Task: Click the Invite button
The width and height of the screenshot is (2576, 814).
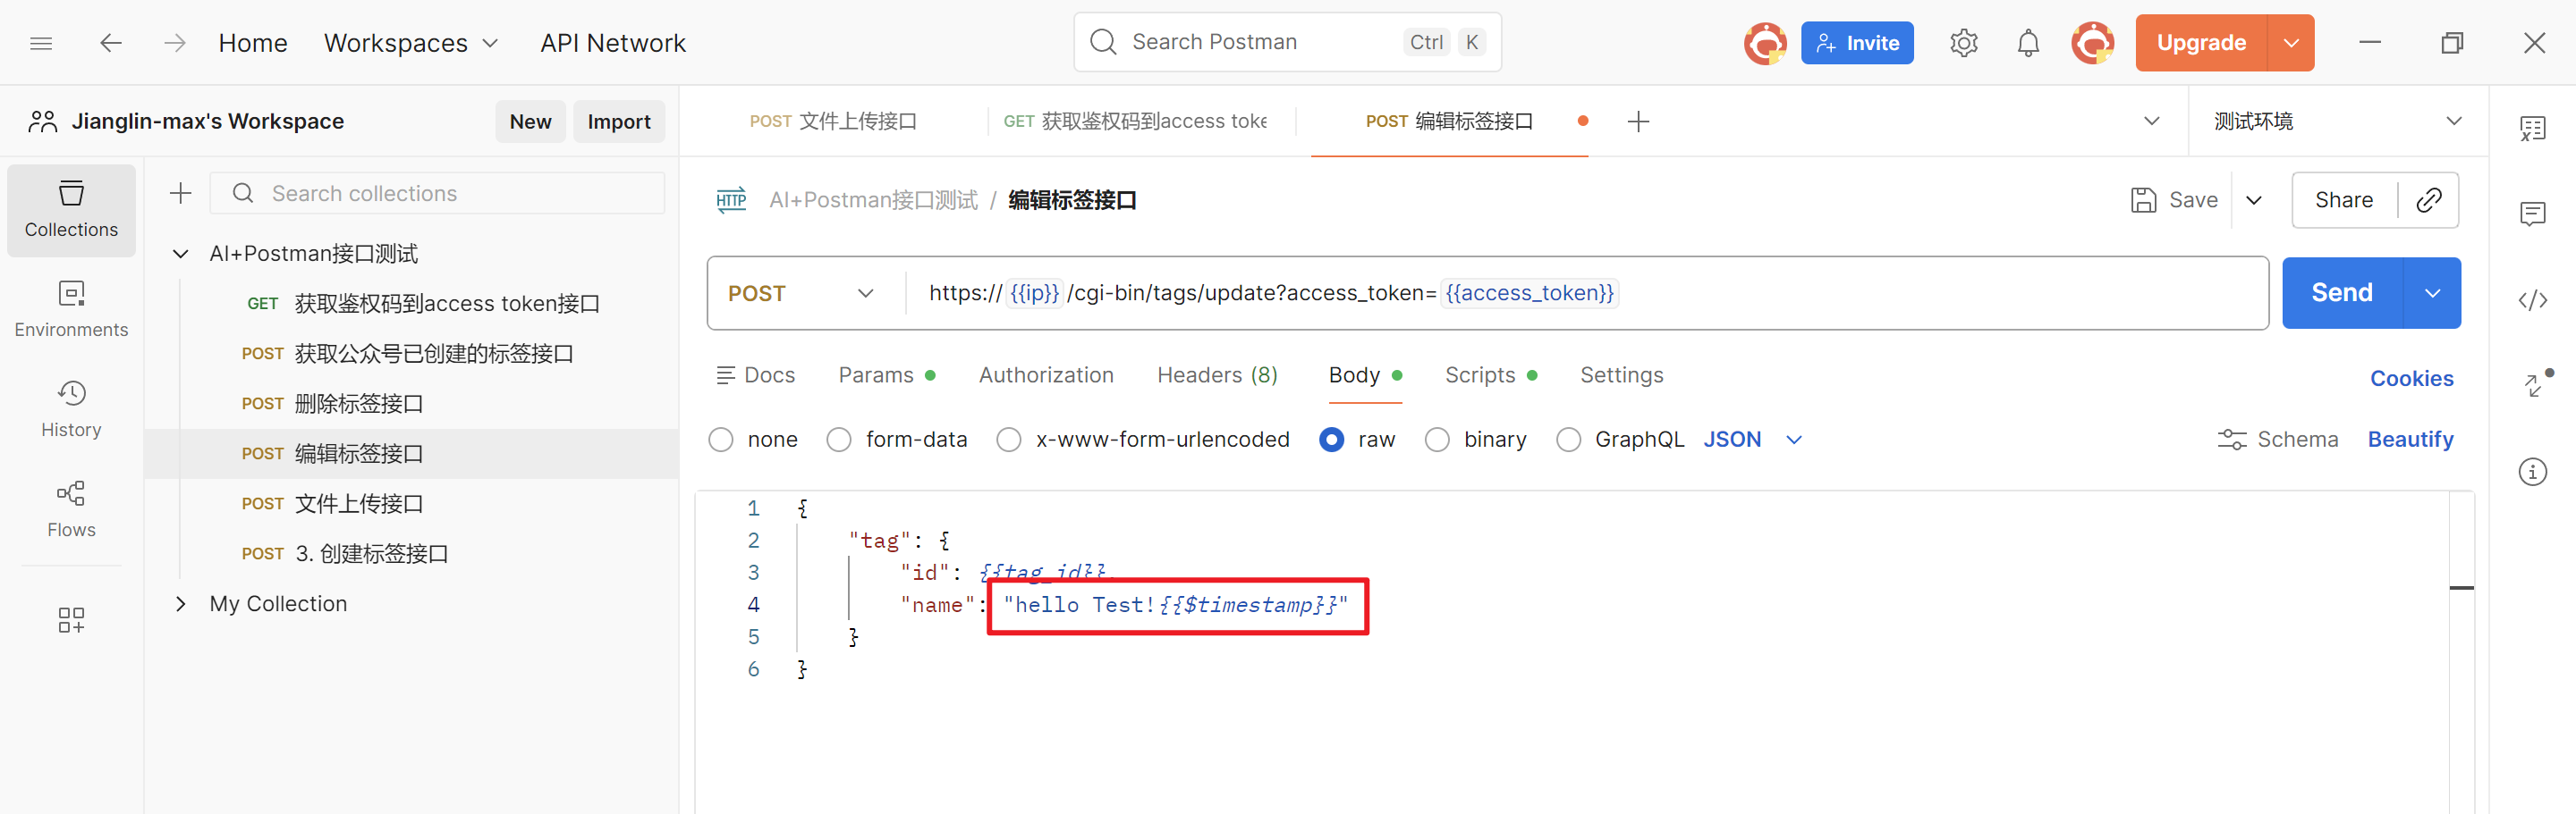Action: click(1856, 43)
